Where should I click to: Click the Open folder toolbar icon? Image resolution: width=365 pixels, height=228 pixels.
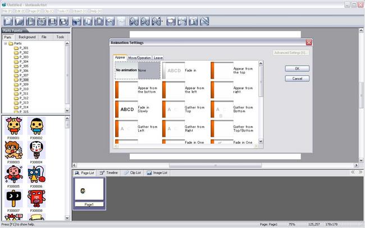pos(19,21)
